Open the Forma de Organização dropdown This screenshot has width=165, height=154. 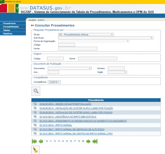pos(94,41)
